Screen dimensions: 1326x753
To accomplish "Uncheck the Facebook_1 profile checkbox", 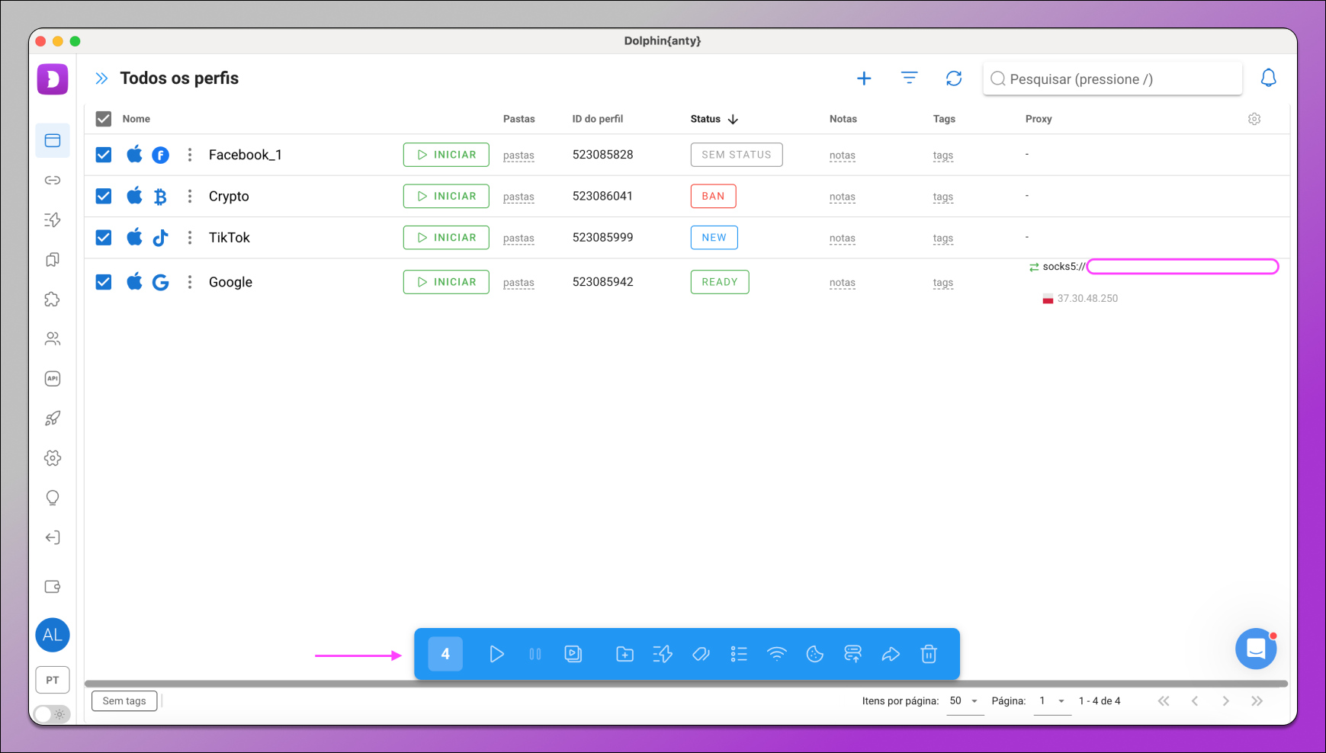I will (104, 155).
